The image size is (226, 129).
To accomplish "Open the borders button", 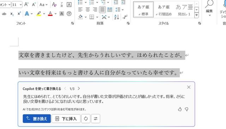I will coord(92,17).
